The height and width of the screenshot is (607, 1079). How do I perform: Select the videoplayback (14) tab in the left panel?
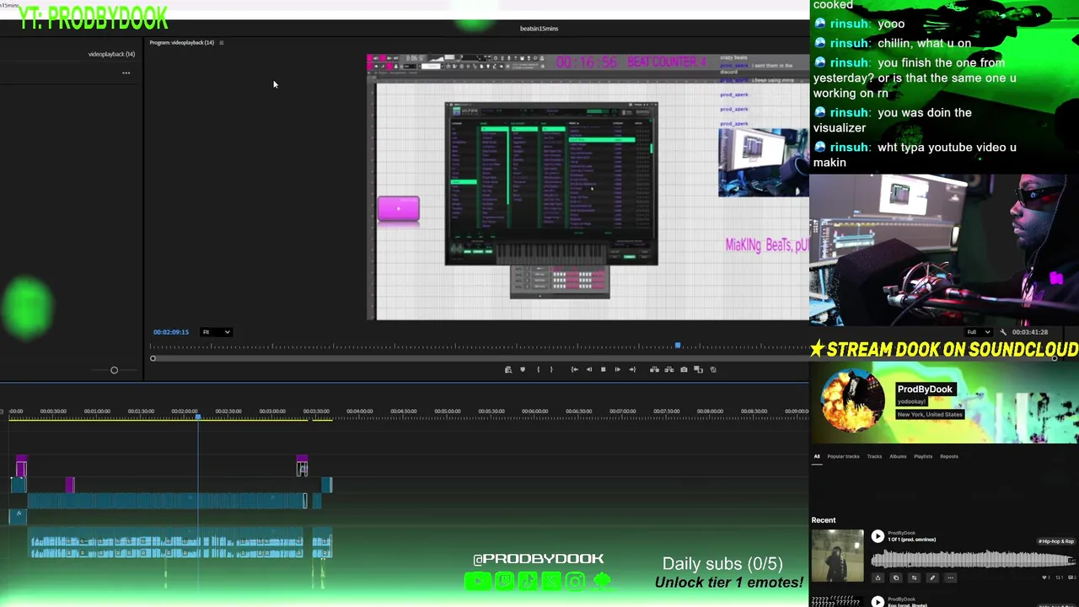point(111,54)
